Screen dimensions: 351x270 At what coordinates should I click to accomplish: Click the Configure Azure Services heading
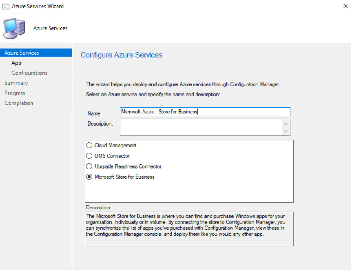121,55
